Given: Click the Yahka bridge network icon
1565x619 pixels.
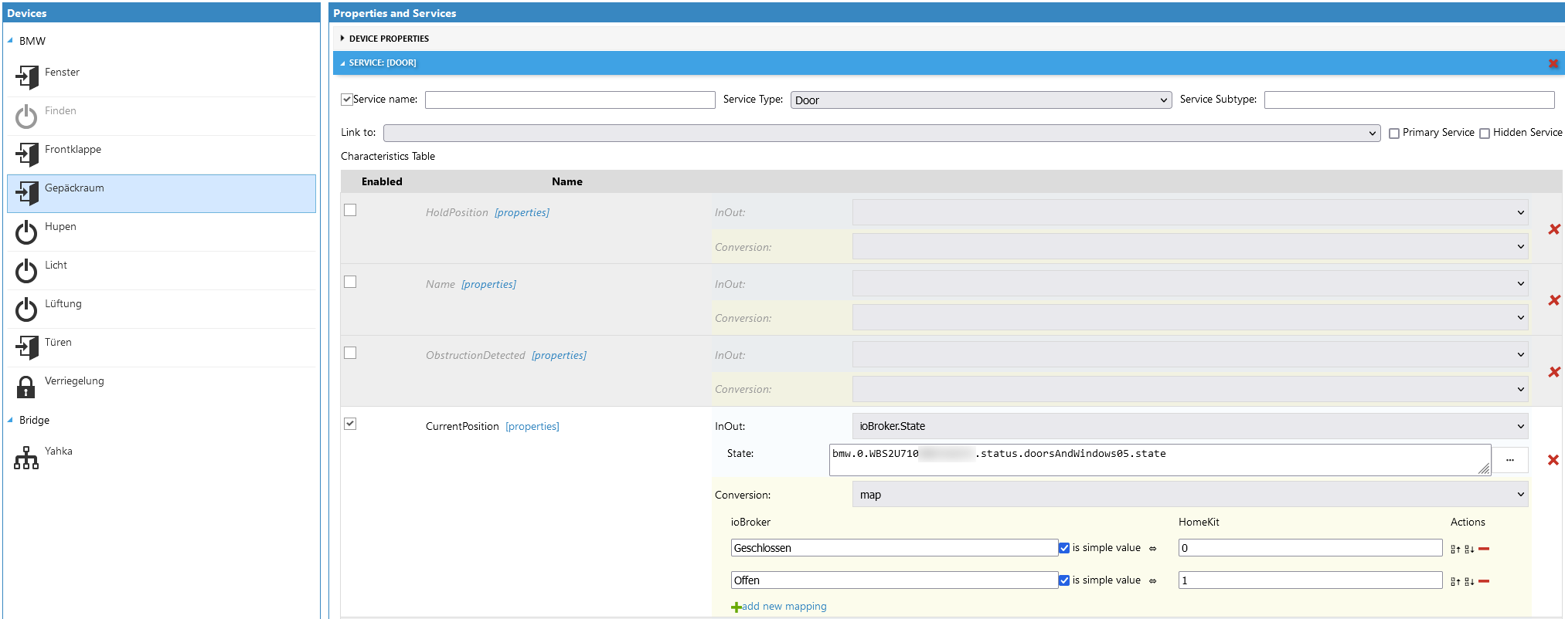Looking at the screenshot, I should click(26, 457).
